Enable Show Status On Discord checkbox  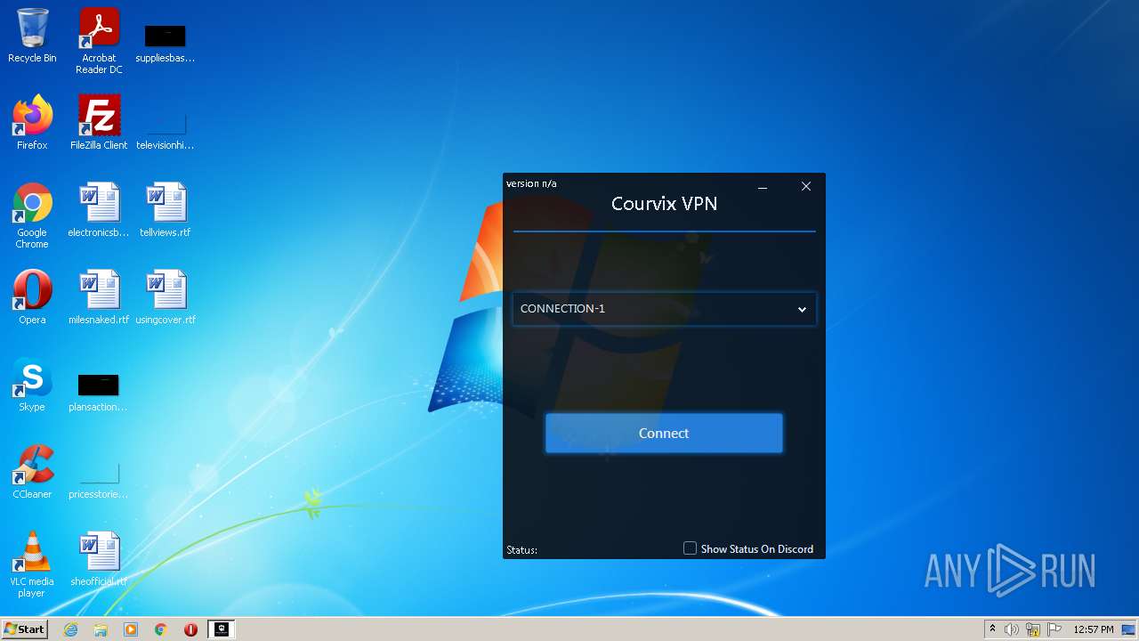coord(690,548)
